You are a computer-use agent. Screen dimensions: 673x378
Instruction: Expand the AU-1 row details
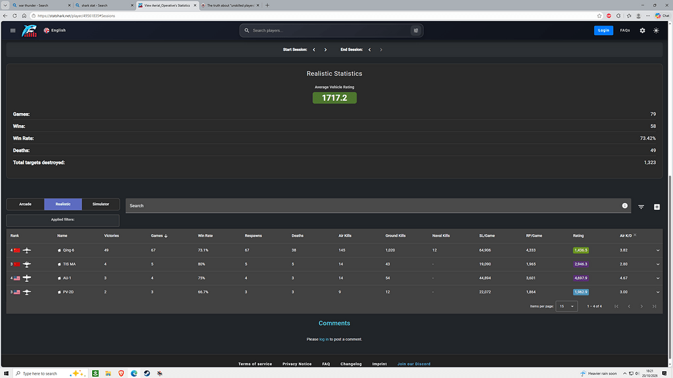[658, 278]
